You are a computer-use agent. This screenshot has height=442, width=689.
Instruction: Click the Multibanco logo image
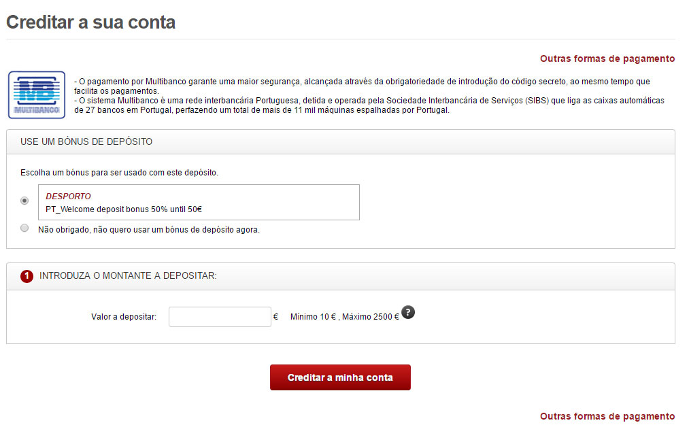(x=37, y=95)
